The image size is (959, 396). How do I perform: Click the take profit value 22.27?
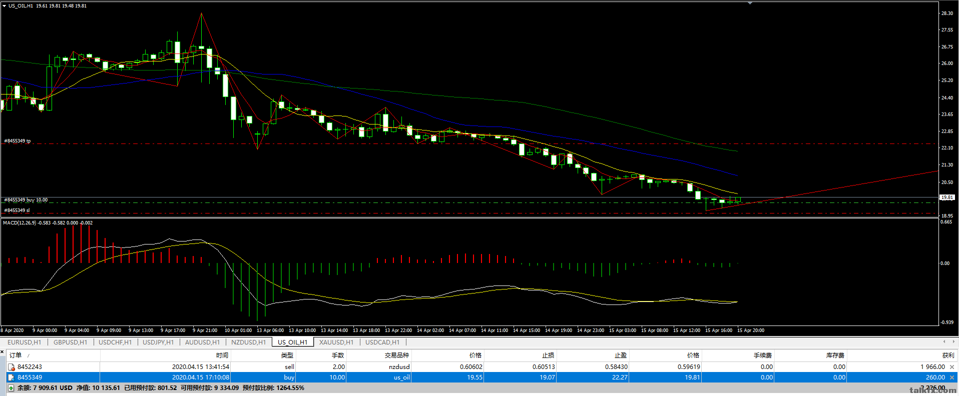pyautogui.click(x=620, y=377)
